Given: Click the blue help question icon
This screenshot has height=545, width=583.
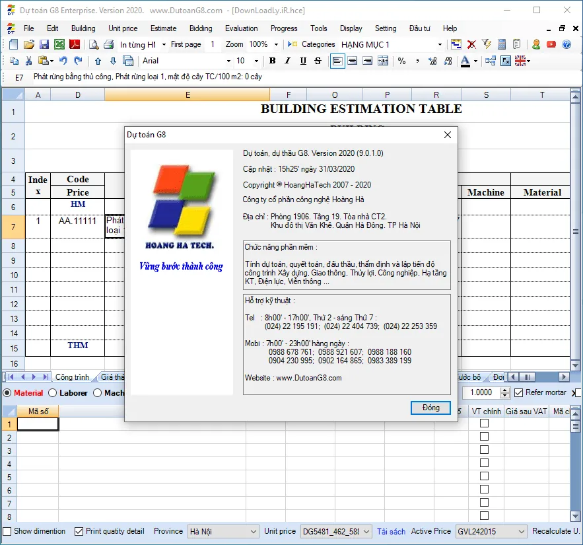Looking at the screenshot, I should click(566, 45).
